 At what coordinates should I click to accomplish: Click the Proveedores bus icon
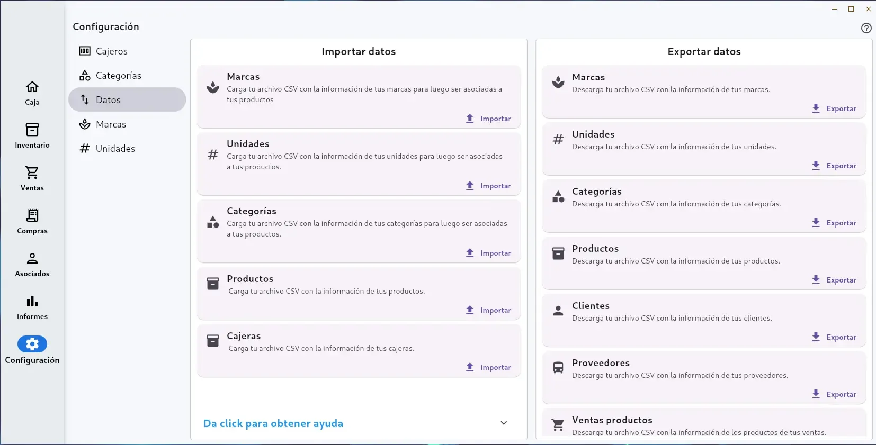tap(558, 368)
